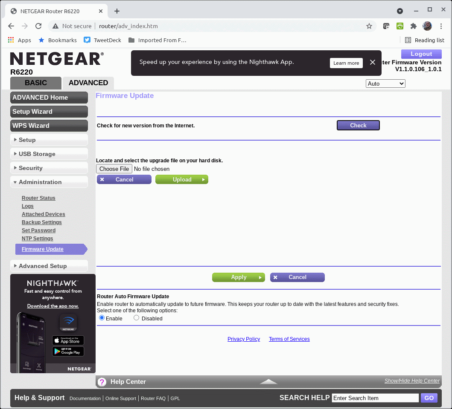Viewport: 452px width, 409px height.
Task: Select the Enable auto firmware update option
Action: click(x=102, y=318)
